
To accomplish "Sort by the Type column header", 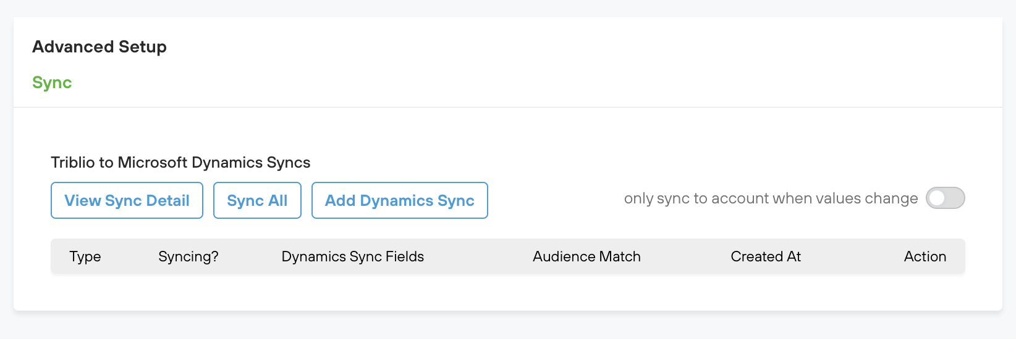I will coord(85,256).
